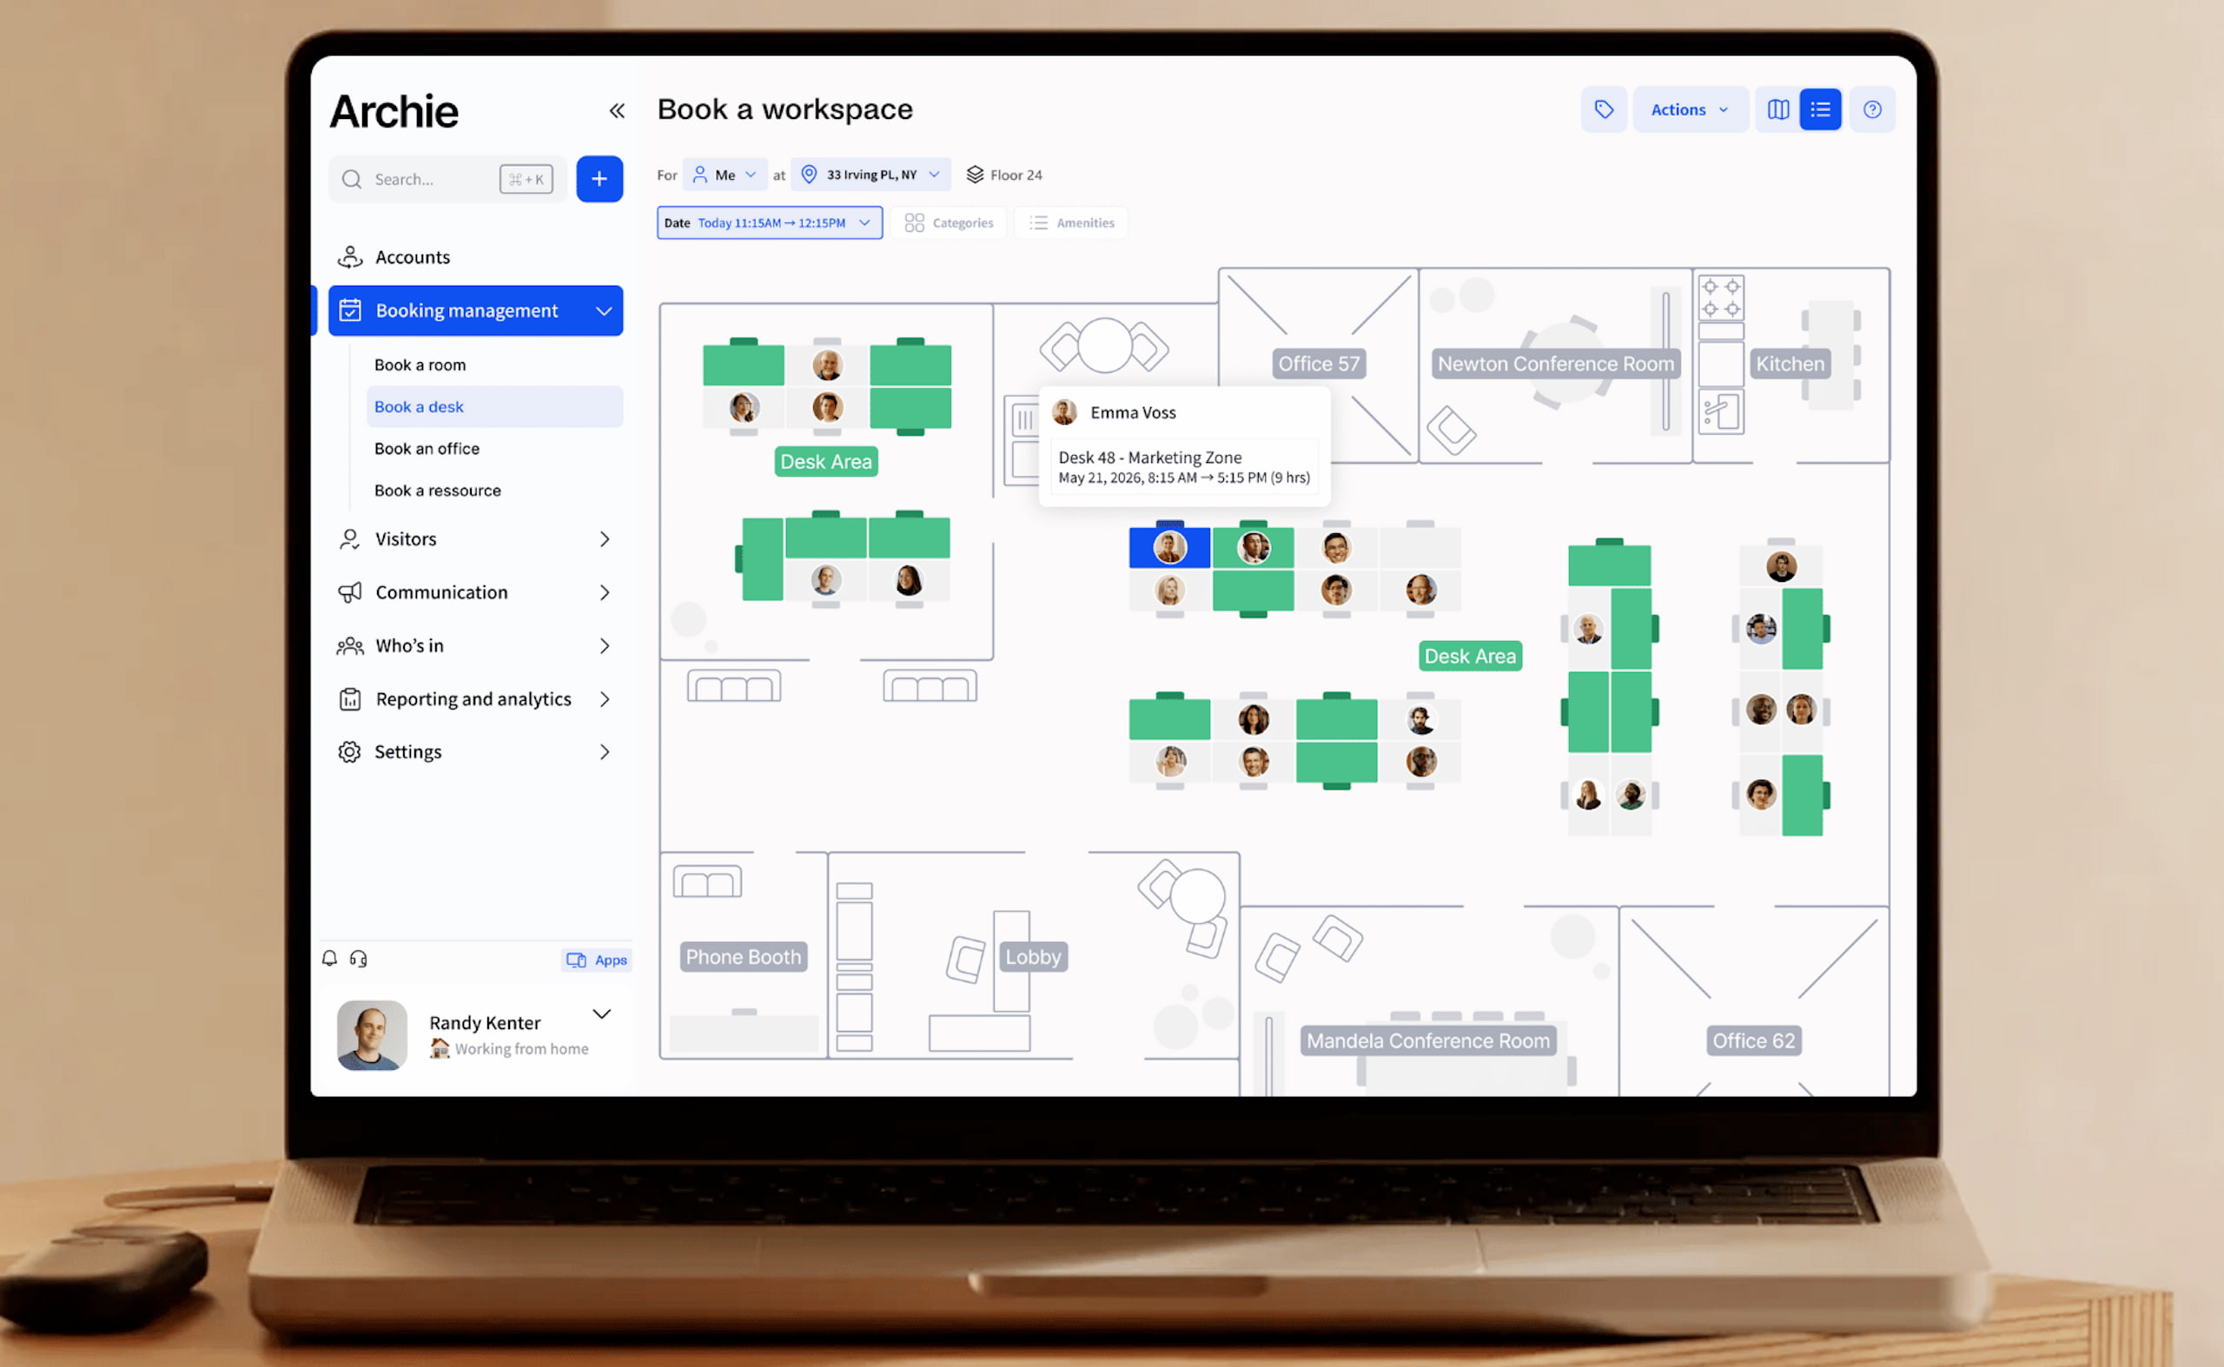This screenshot has height=1367, width=2224.
Task: Click the list view icon
Action: point(1821,109)
